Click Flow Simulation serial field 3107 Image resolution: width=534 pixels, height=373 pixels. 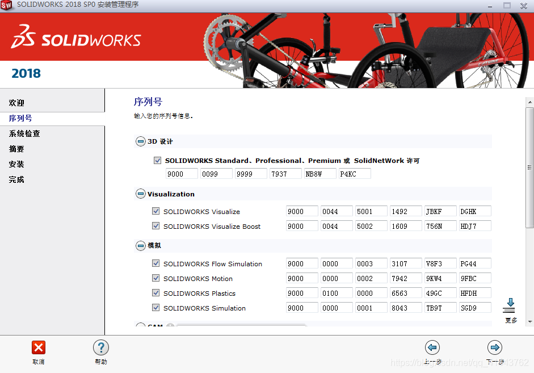point(406,263)
